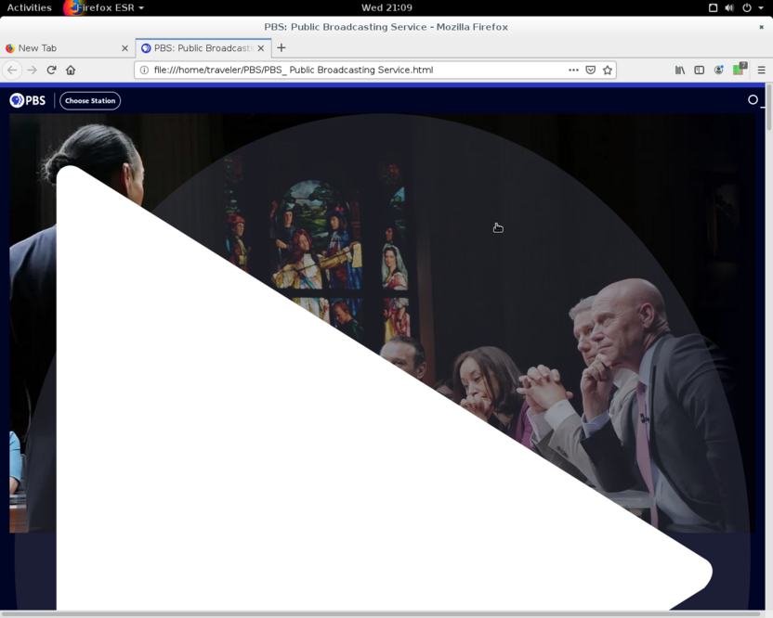Go back with the browser back arrow
Viewport: 773px width, 618px height.
pos(12,70)
